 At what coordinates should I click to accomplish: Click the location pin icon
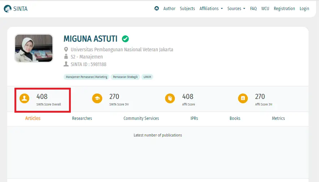click(x=66, y=49)
